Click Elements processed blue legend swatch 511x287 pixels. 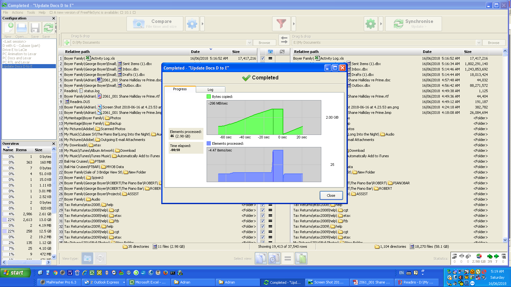click(x=209, y=143)
